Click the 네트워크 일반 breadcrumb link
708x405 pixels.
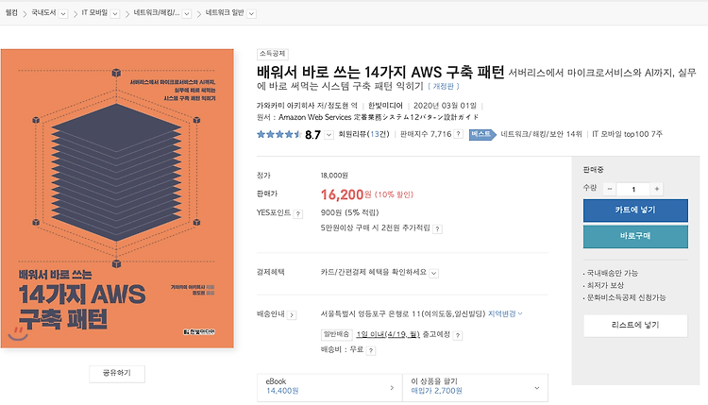(225, 13)
